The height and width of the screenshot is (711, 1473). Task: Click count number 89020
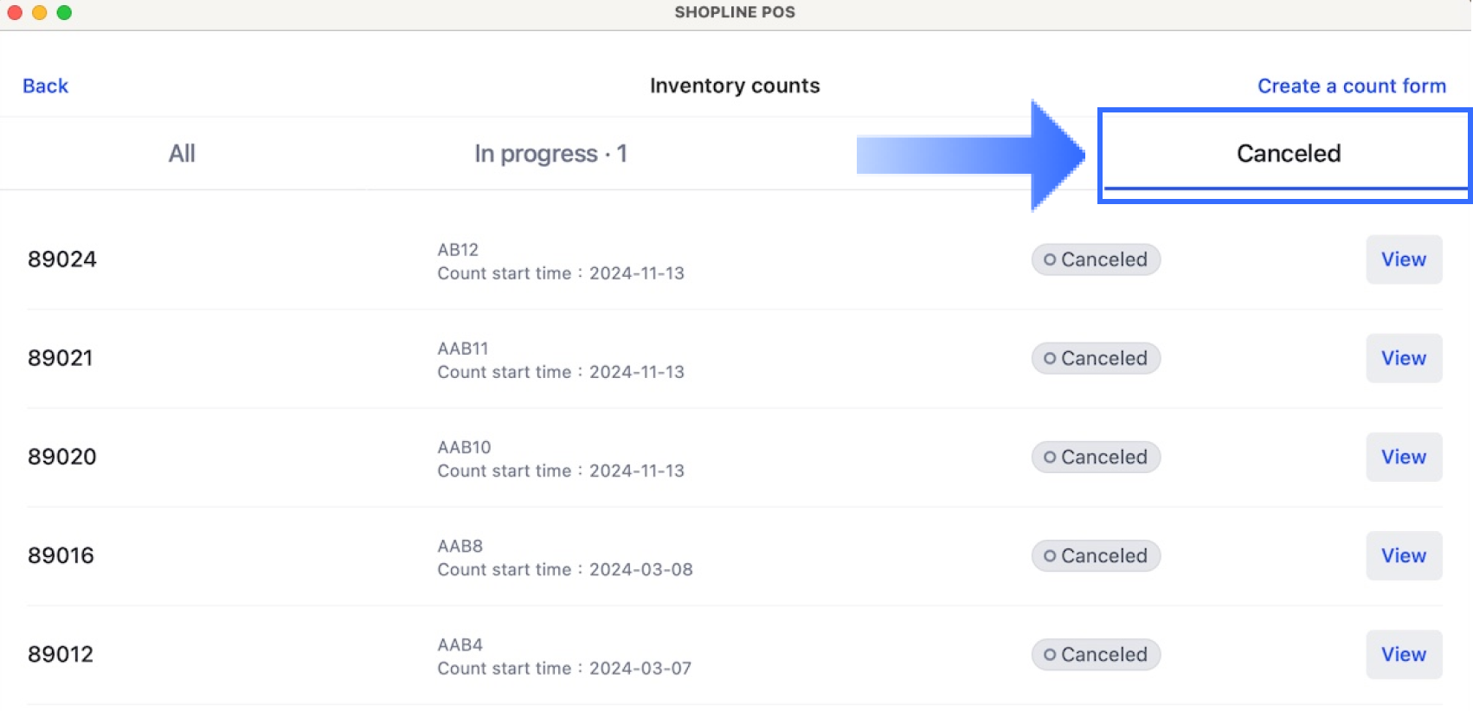coord(62,457)
